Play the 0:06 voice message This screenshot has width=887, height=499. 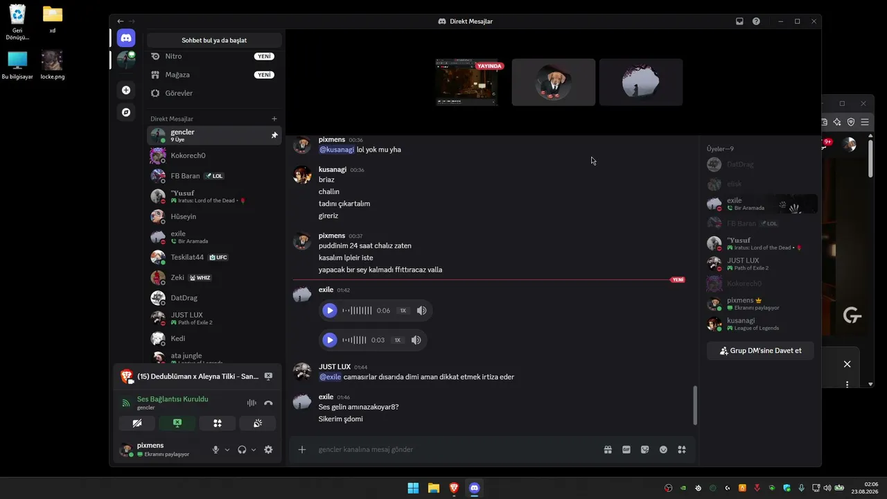coord(330,310)
